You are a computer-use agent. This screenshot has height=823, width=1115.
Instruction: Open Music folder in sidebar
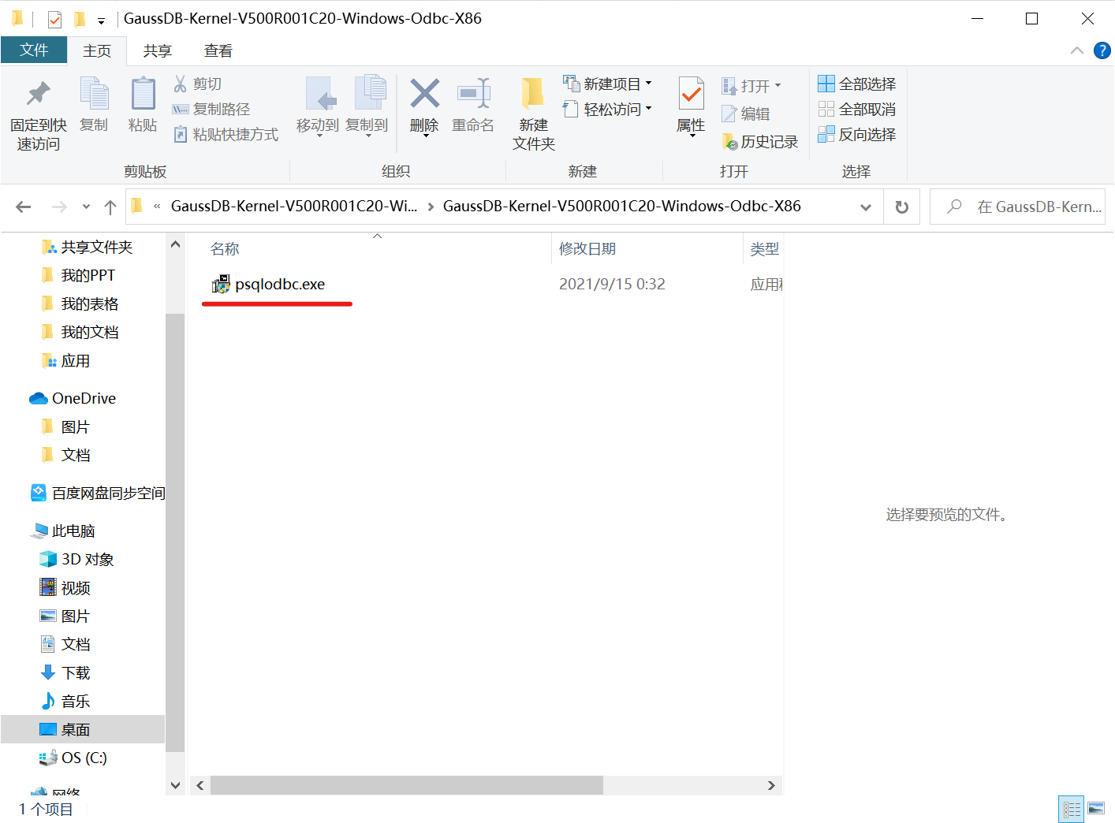pos(65,702)
